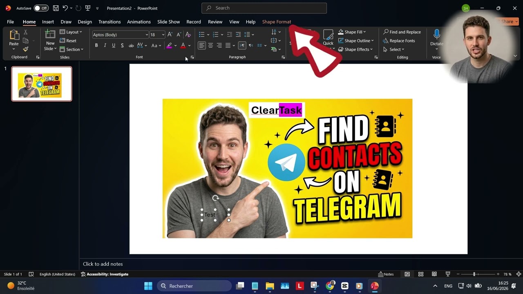Switch to the Insert tab

pyautogui.click(x=48, y=22)
